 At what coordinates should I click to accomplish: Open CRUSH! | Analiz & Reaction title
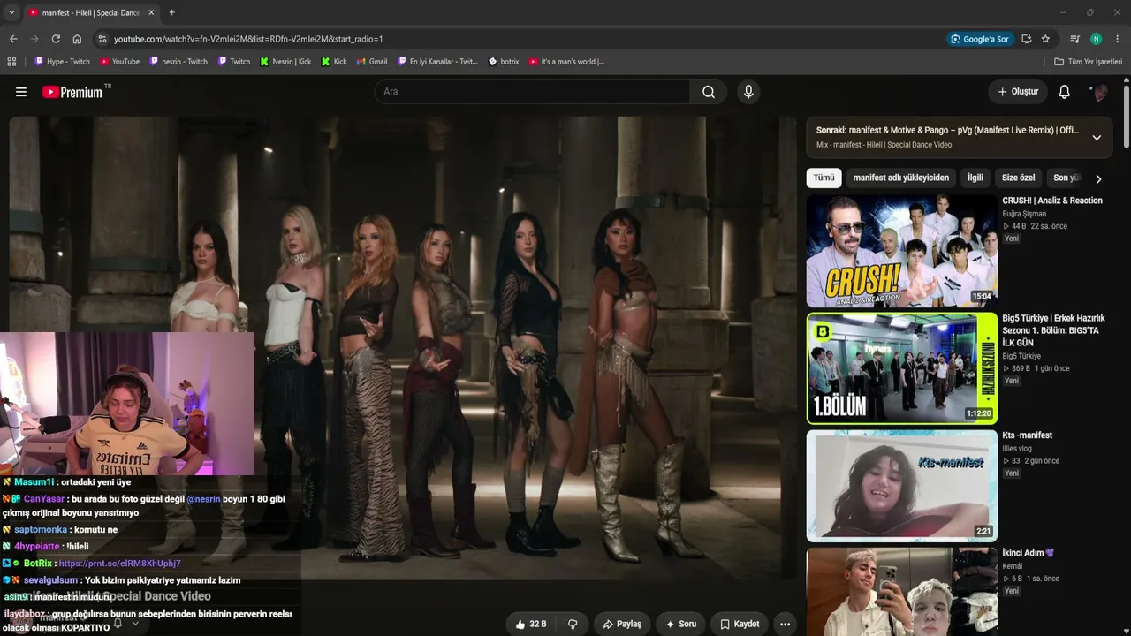pyautogui.click(x=1052, y=201)
